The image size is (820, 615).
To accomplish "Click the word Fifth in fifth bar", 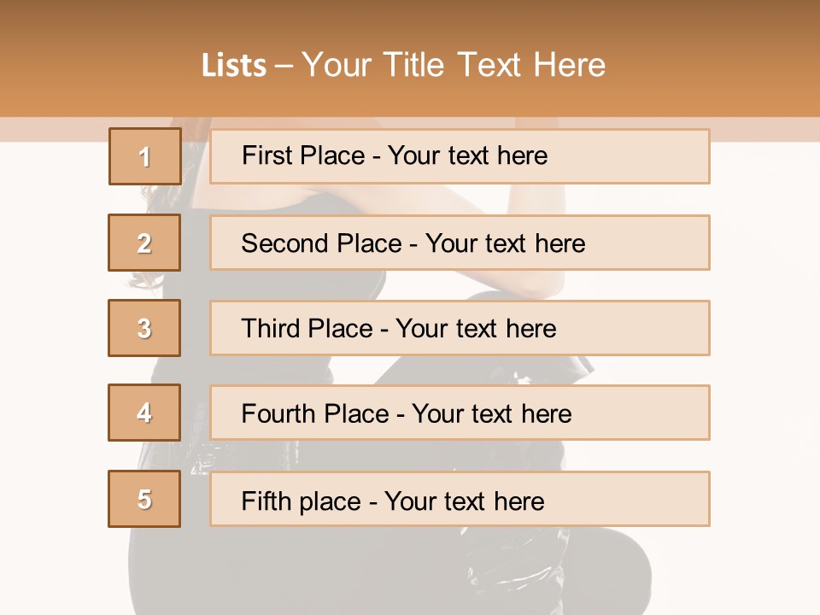I will (x=266, y=501).
